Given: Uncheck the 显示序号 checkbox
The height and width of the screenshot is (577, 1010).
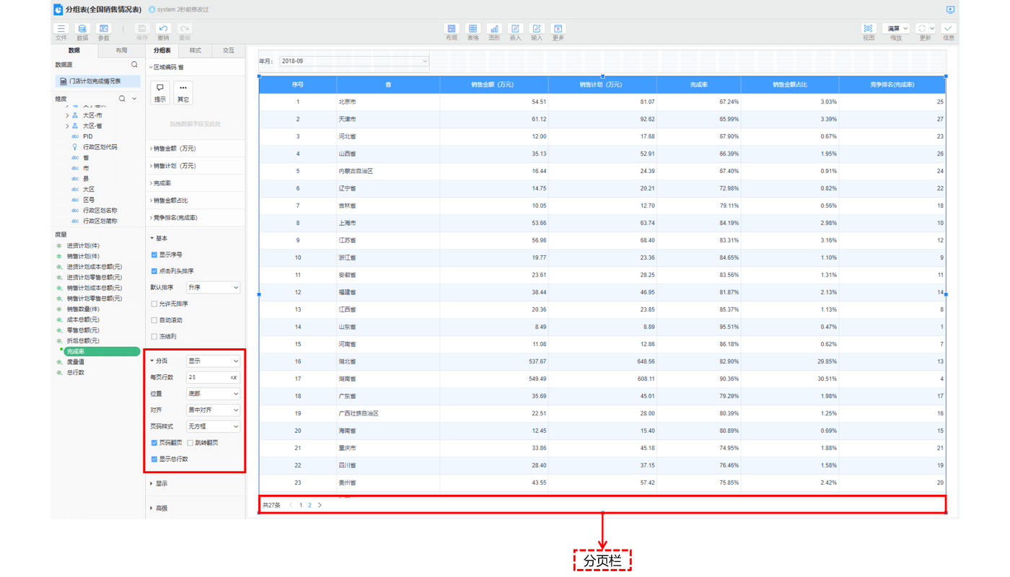Looking at the screenshot, I should tap(154, 255).
